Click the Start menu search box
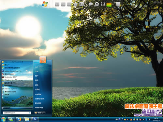 click(17, 113)
